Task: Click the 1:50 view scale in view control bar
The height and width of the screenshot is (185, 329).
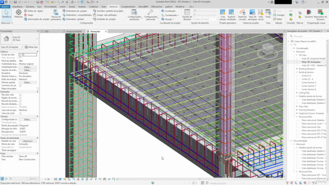Action: tap(47, 179)
